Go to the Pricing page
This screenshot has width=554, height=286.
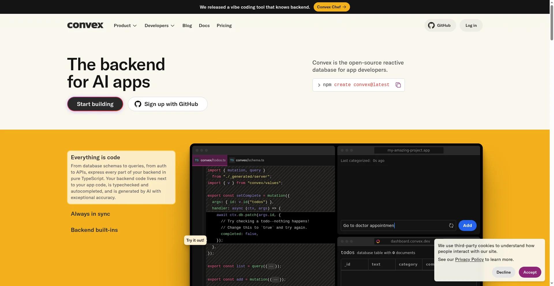(224, 26)
